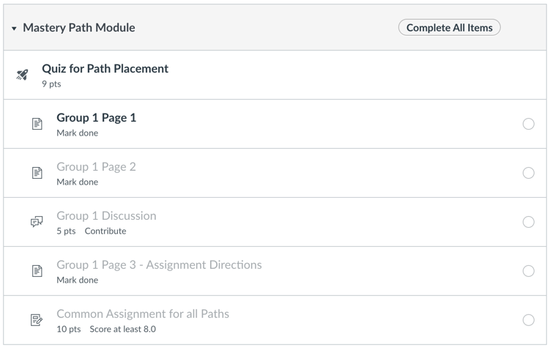This screenshot has width=550, height=348.
Task: Open the Group 1 Page 2 item
Action: tap(96, 167)
